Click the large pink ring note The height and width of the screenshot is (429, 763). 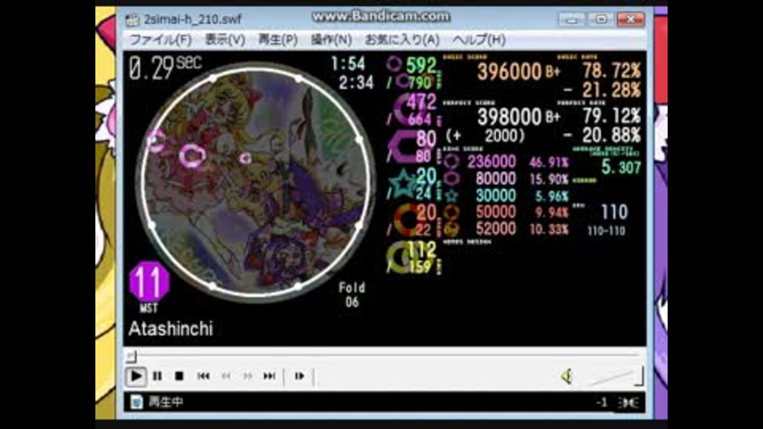click(192, 157)
